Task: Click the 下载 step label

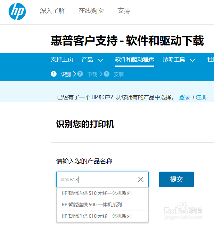Action: 92,74
